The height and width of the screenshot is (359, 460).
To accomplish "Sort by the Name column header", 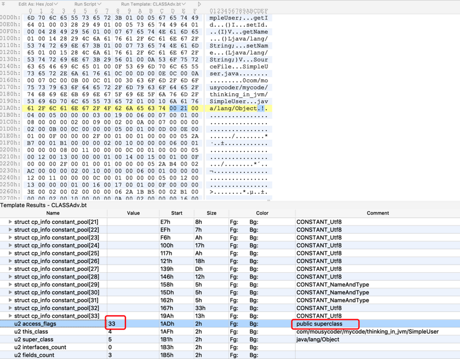I will pyautogui.click(x=53, y=213).
